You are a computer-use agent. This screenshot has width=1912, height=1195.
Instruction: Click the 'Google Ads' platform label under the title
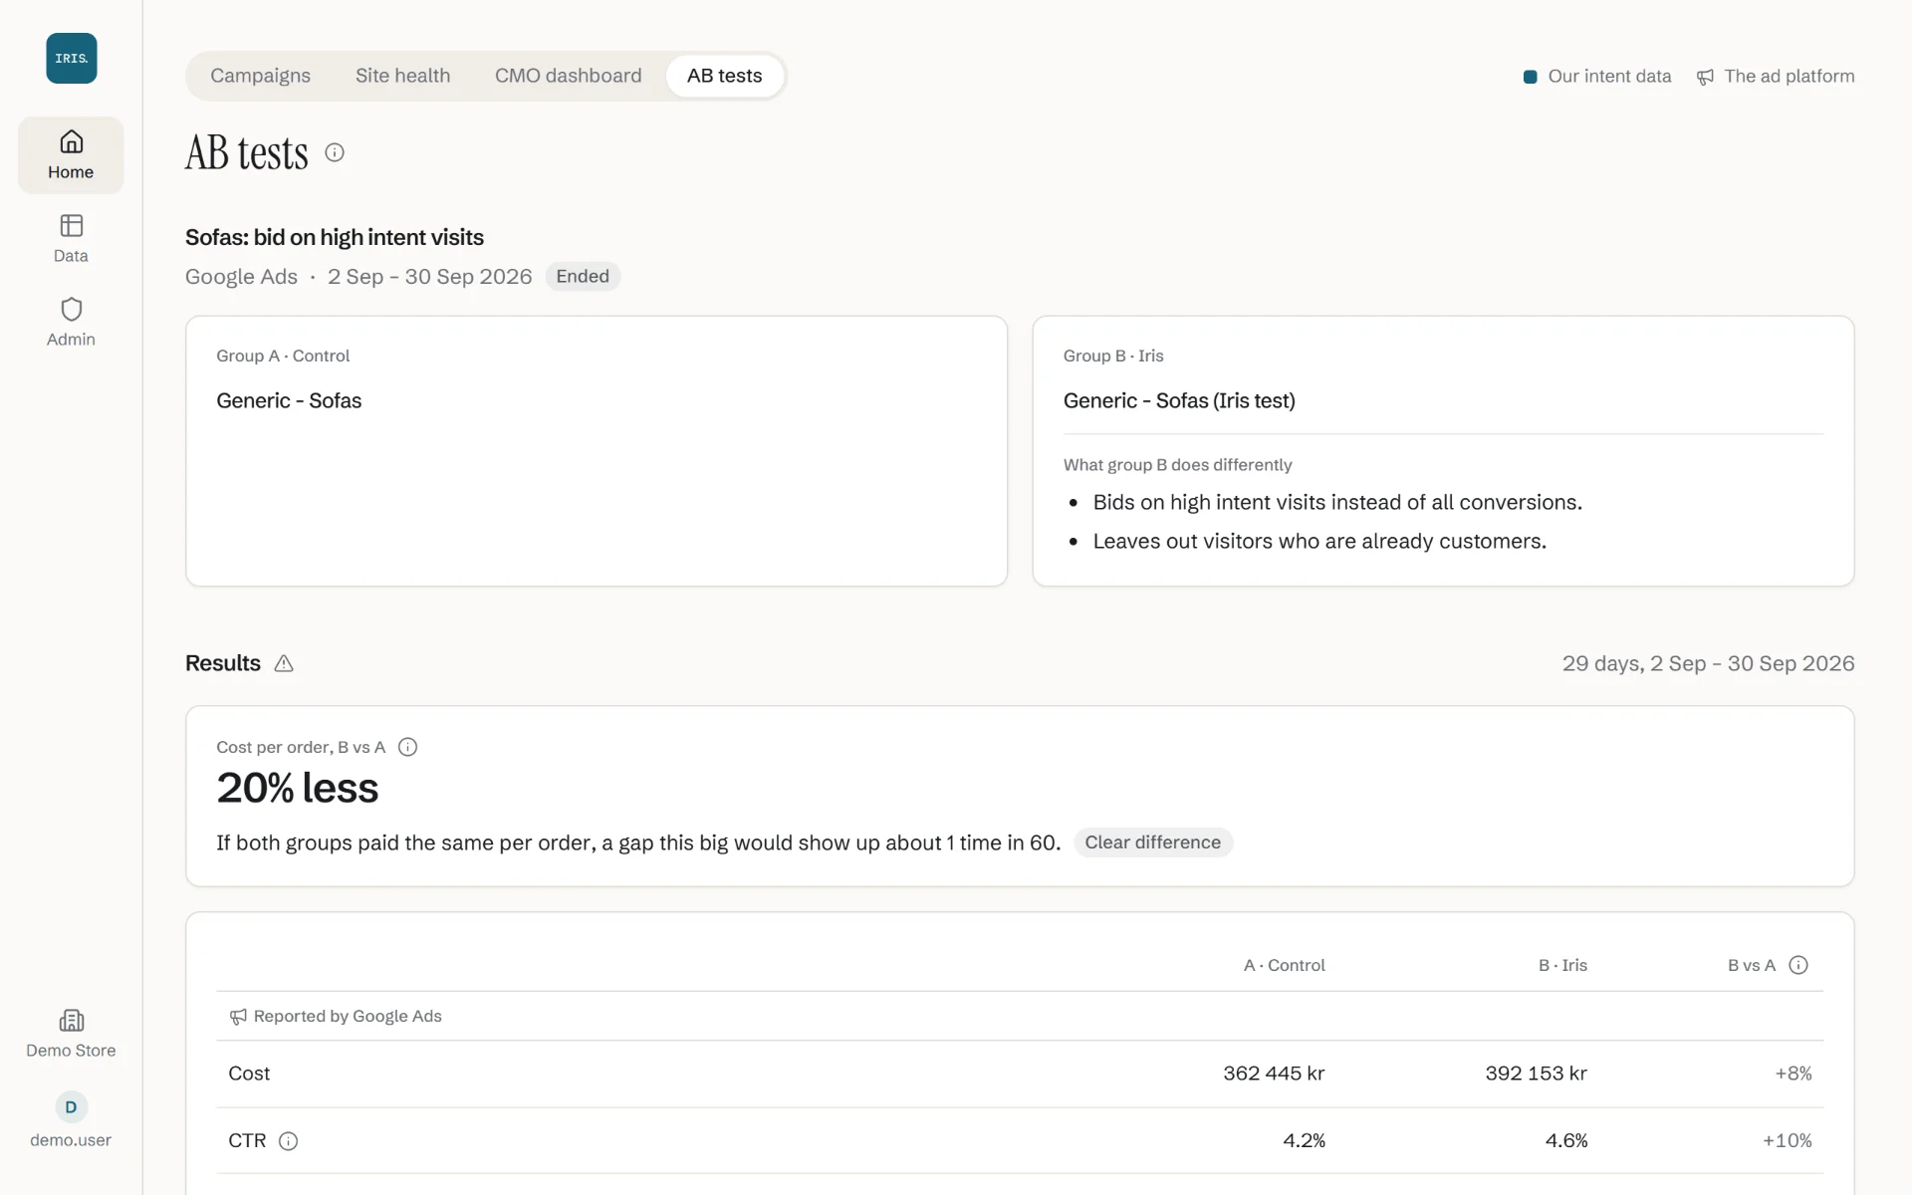click(x=241, y=277)
